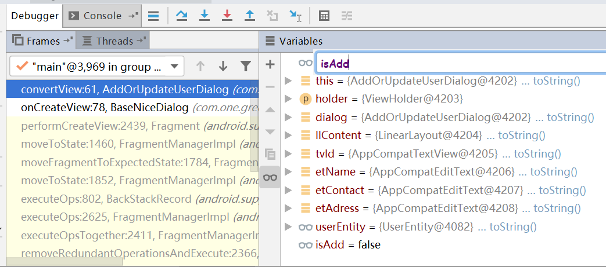Click toString() link for etContact
This screenshot has height=267, width=606.
click(x=562, y=191)
